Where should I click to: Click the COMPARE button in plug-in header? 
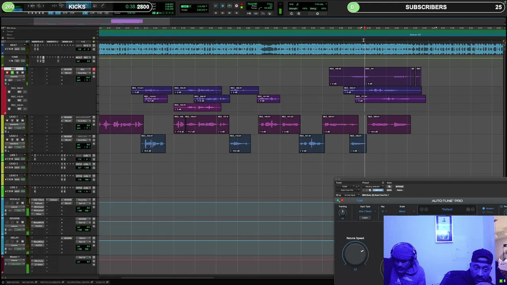click(378, 190)
